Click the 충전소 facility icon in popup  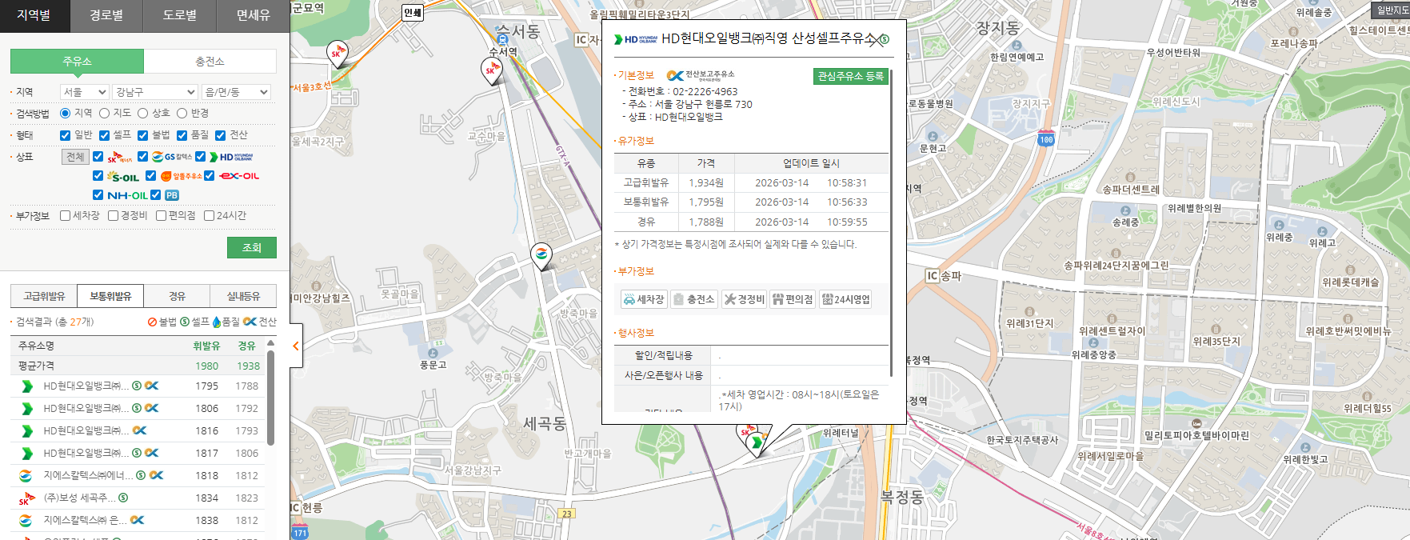(693, 299)
